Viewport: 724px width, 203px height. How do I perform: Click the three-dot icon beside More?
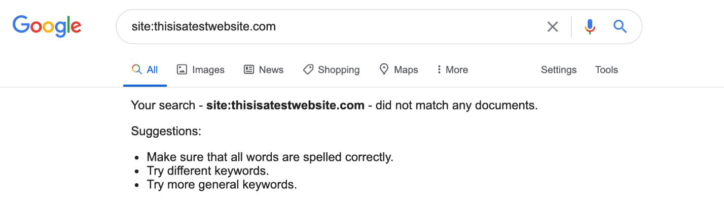pos(439,70)
